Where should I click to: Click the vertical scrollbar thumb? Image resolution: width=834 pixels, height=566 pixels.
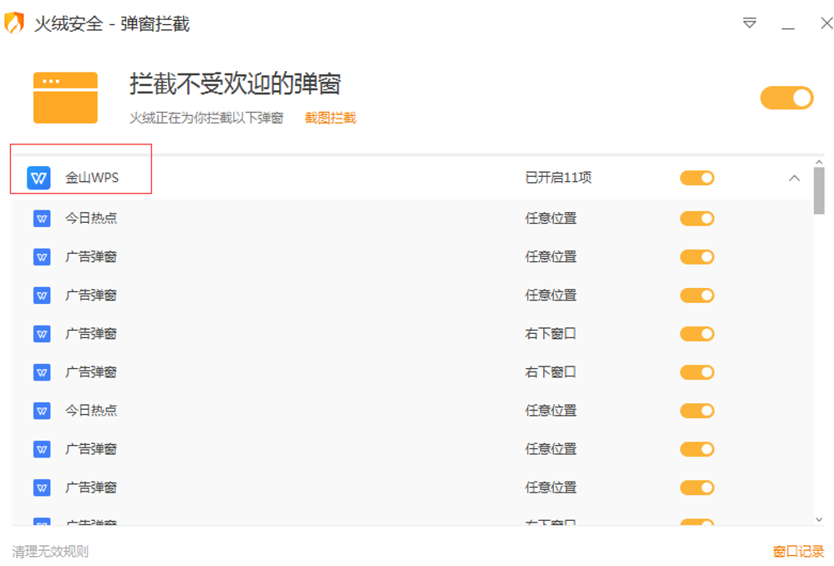(x=819, y=191)
